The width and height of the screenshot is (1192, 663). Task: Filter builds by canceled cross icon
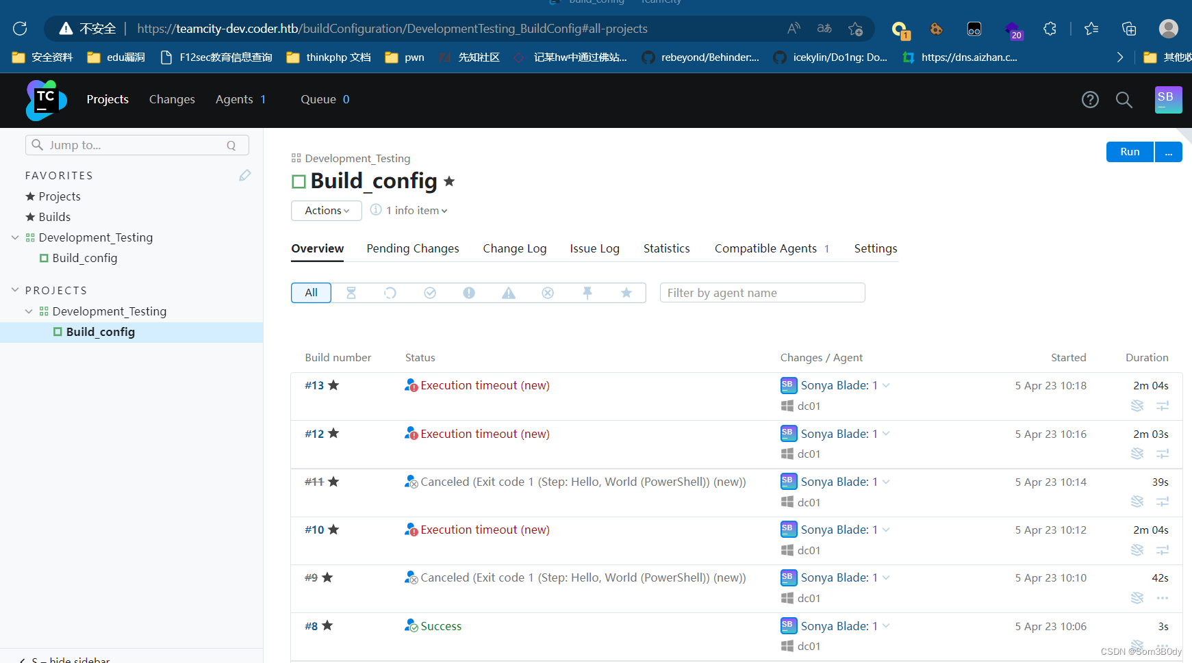(548, 293)
